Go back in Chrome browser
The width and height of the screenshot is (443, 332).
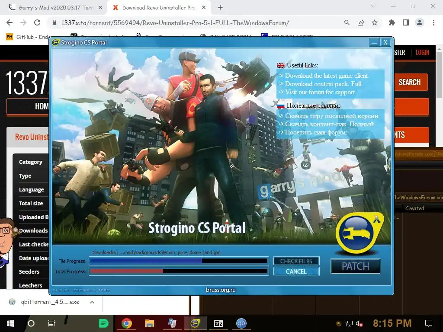click(x=10, y=22)
